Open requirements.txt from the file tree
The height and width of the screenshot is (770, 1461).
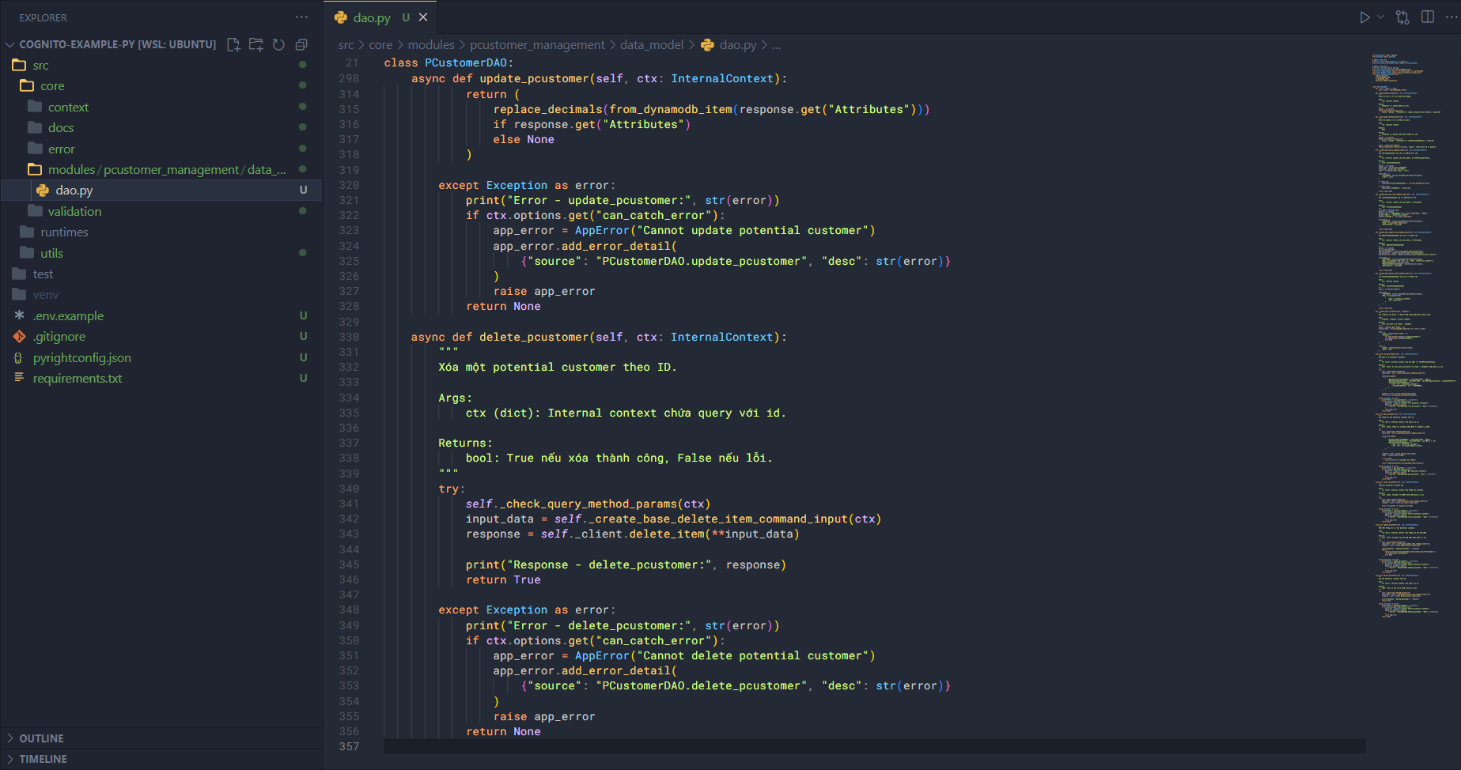[x=78, y=379]
